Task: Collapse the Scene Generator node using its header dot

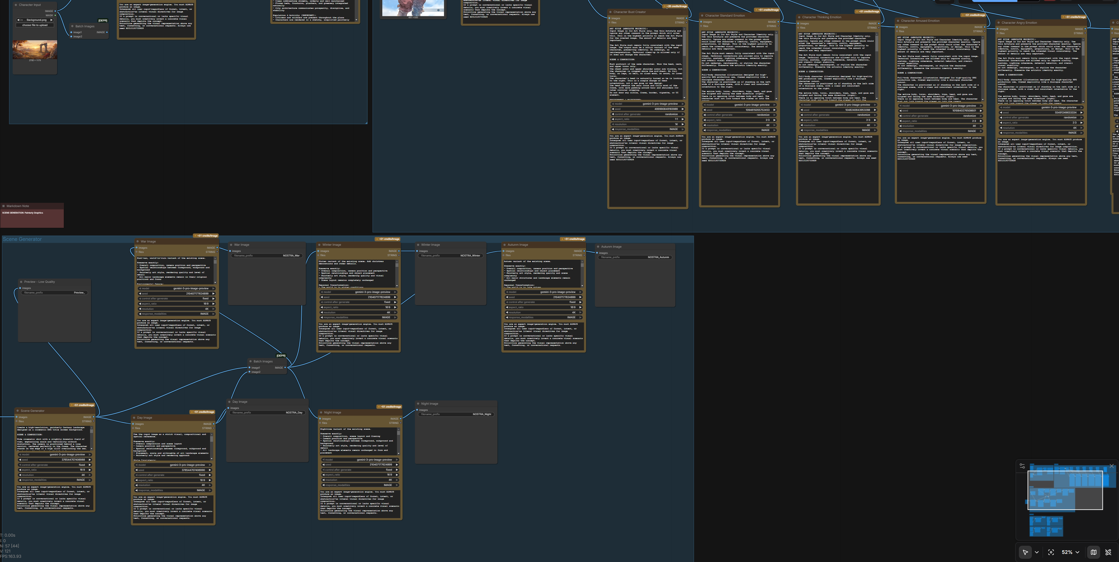Action: tap(17, 411)
